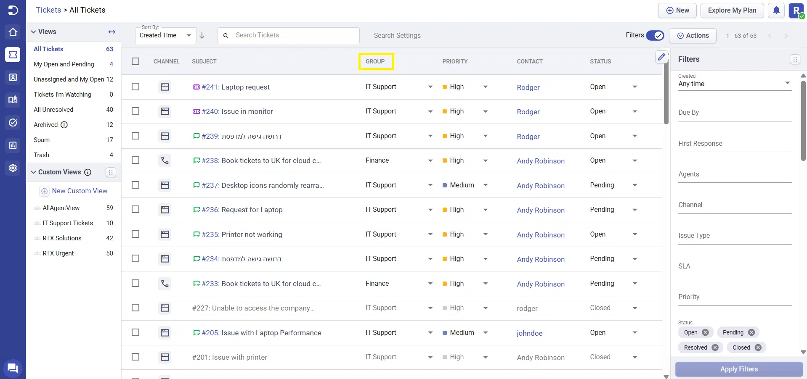Image resolution: width=807 pixels, height=379 pixels.
Task: Open the Contacts icon in sidebar
Action: [13, 77]
